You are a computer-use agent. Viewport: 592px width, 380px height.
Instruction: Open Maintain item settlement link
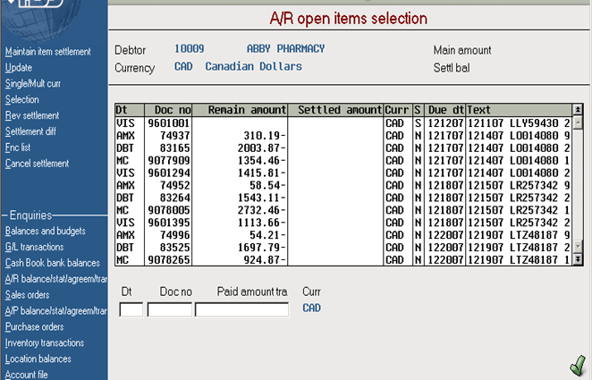pyautogui.click(x=48, y=52)
